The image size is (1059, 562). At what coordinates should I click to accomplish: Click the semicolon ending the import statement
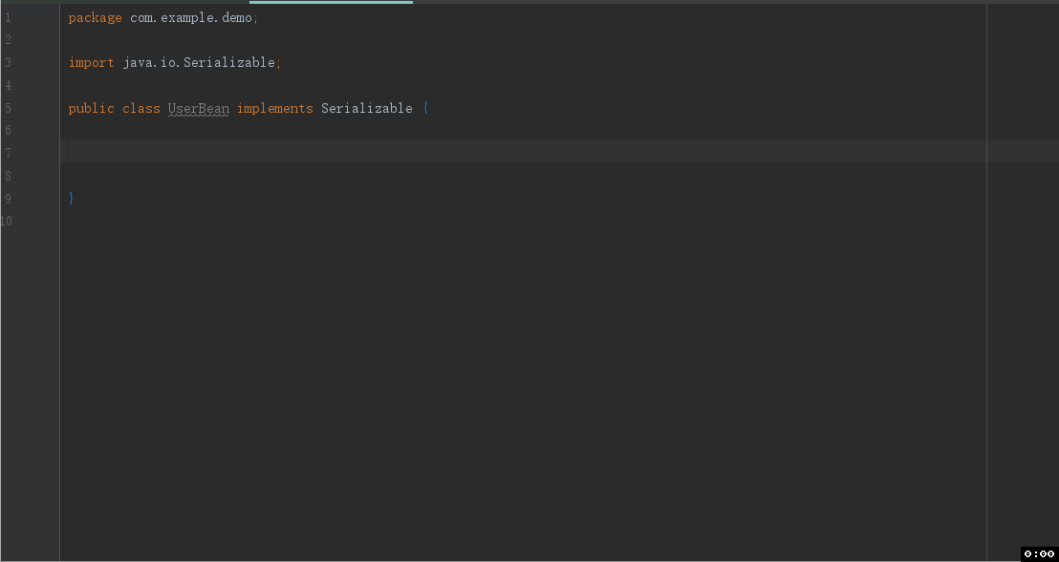point(277,62)
